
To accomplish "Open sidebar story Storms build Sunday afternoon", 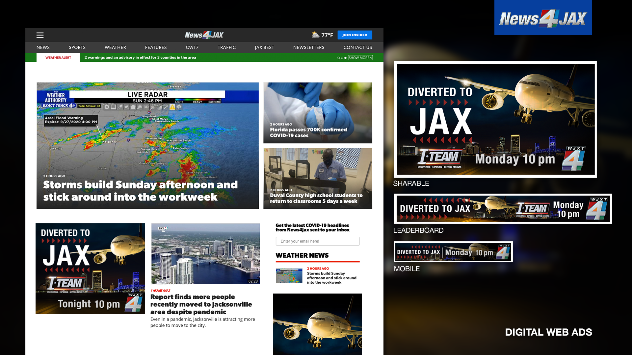I will click(331, 278).
